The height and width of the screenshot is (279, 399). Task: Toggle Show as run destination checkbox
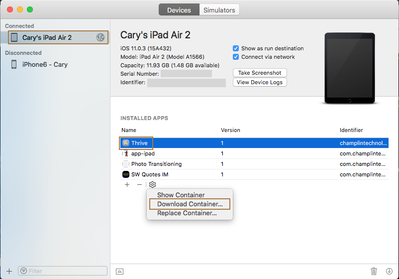236,48
